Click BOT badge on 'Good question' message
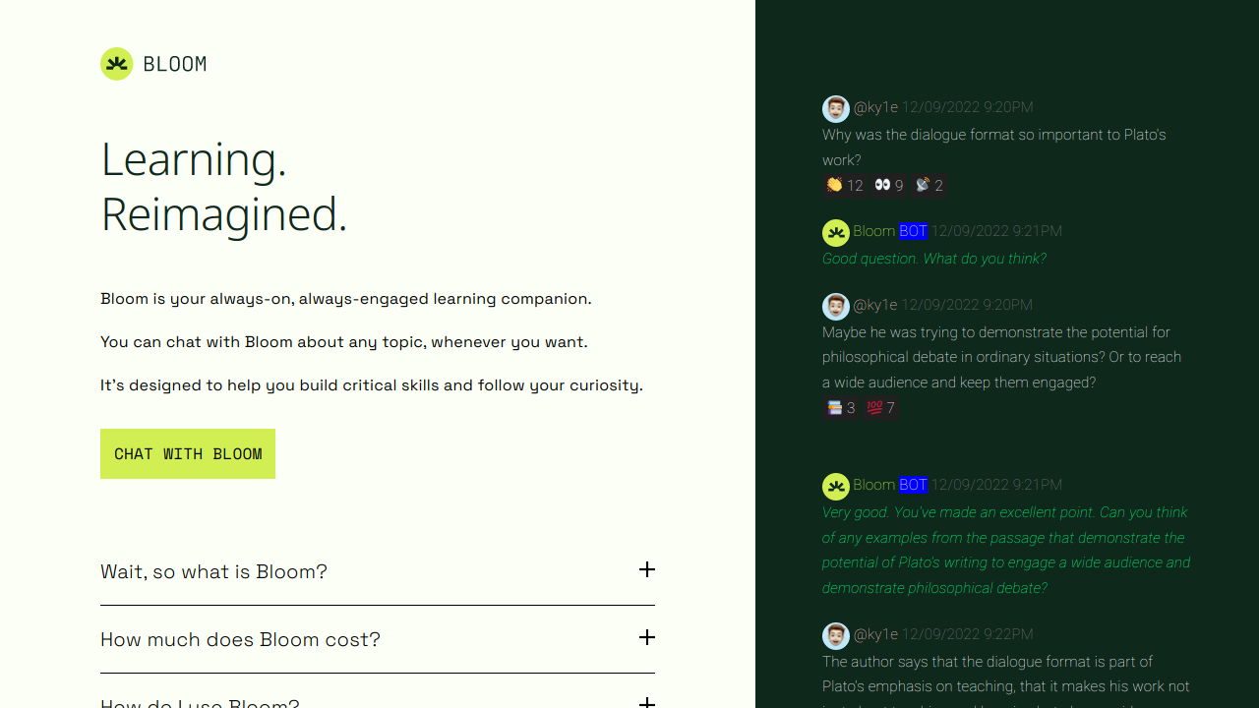 coord(913,231)
